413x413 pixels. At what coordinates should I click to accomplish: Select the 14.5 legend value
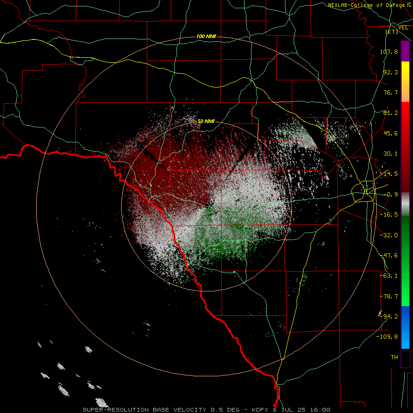tap(391, 174)
